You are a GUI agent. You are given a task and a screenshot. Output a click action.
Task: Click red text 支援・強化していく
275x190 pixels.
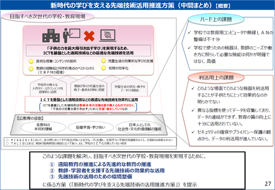[x=110, y=109]
